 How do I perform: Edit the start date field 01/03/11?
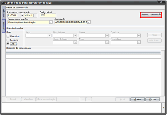point(12,15)
